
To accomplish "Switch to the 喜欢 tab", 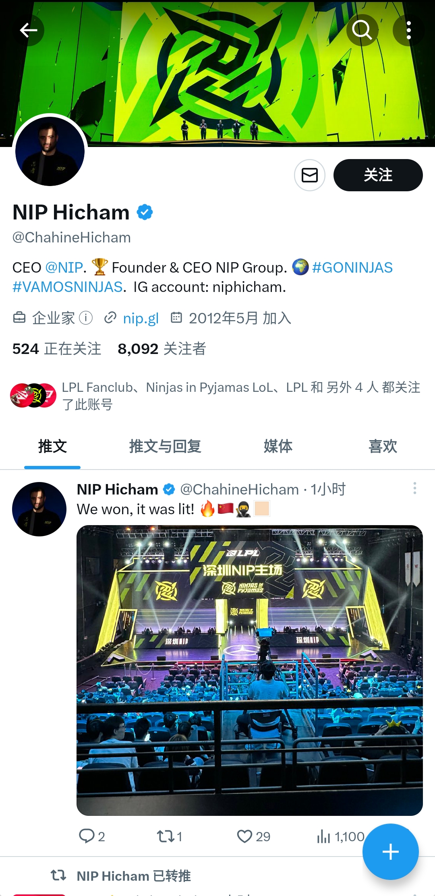I will [383, 446].
